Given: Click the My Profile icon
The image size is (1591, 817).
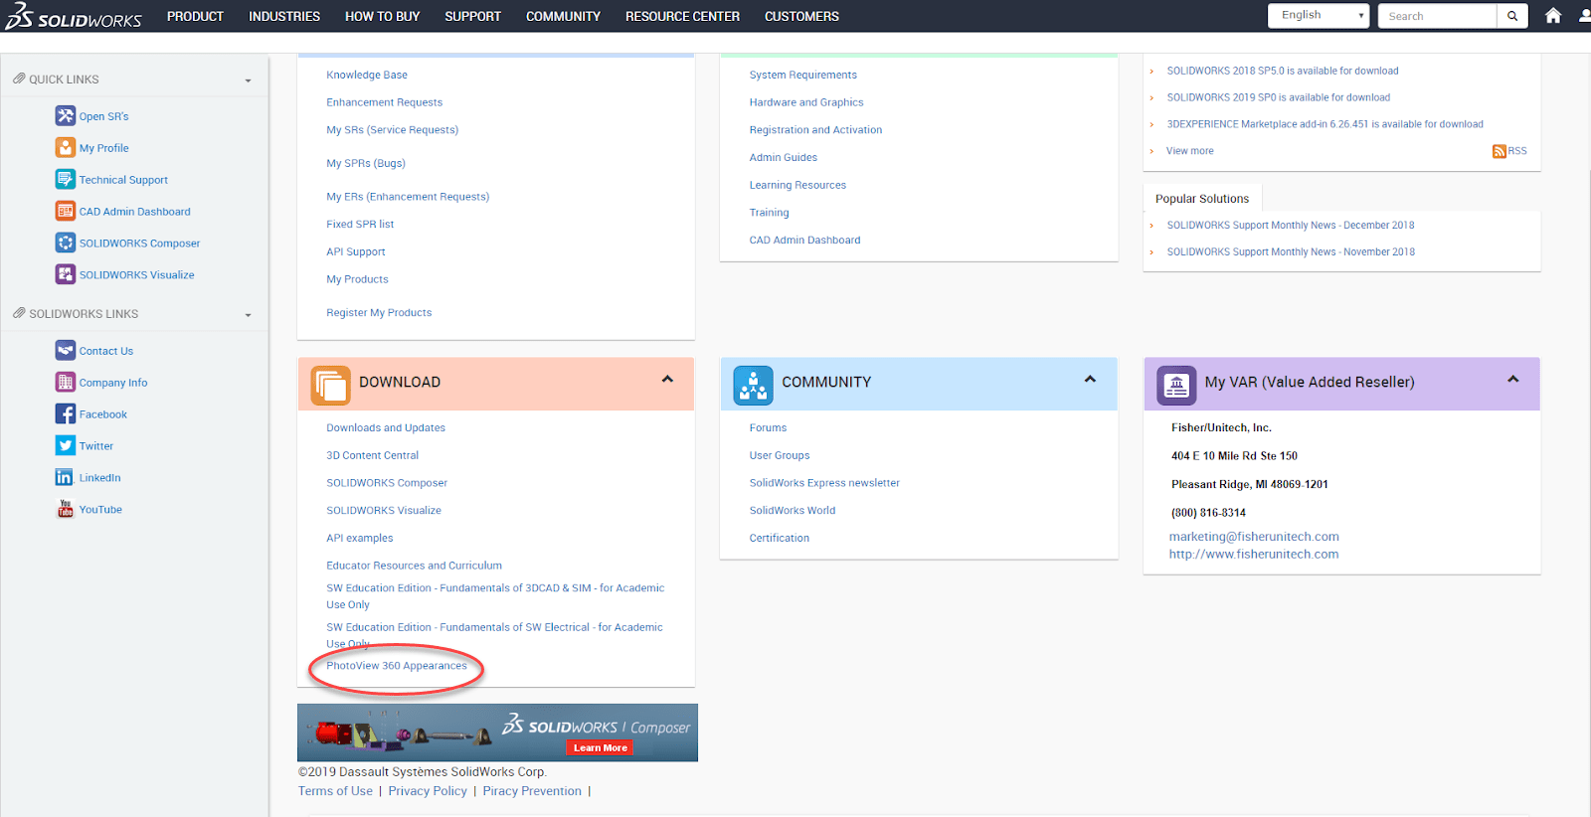Looking at the screenshot, I should pyautogui.click(x=66, y=147).
